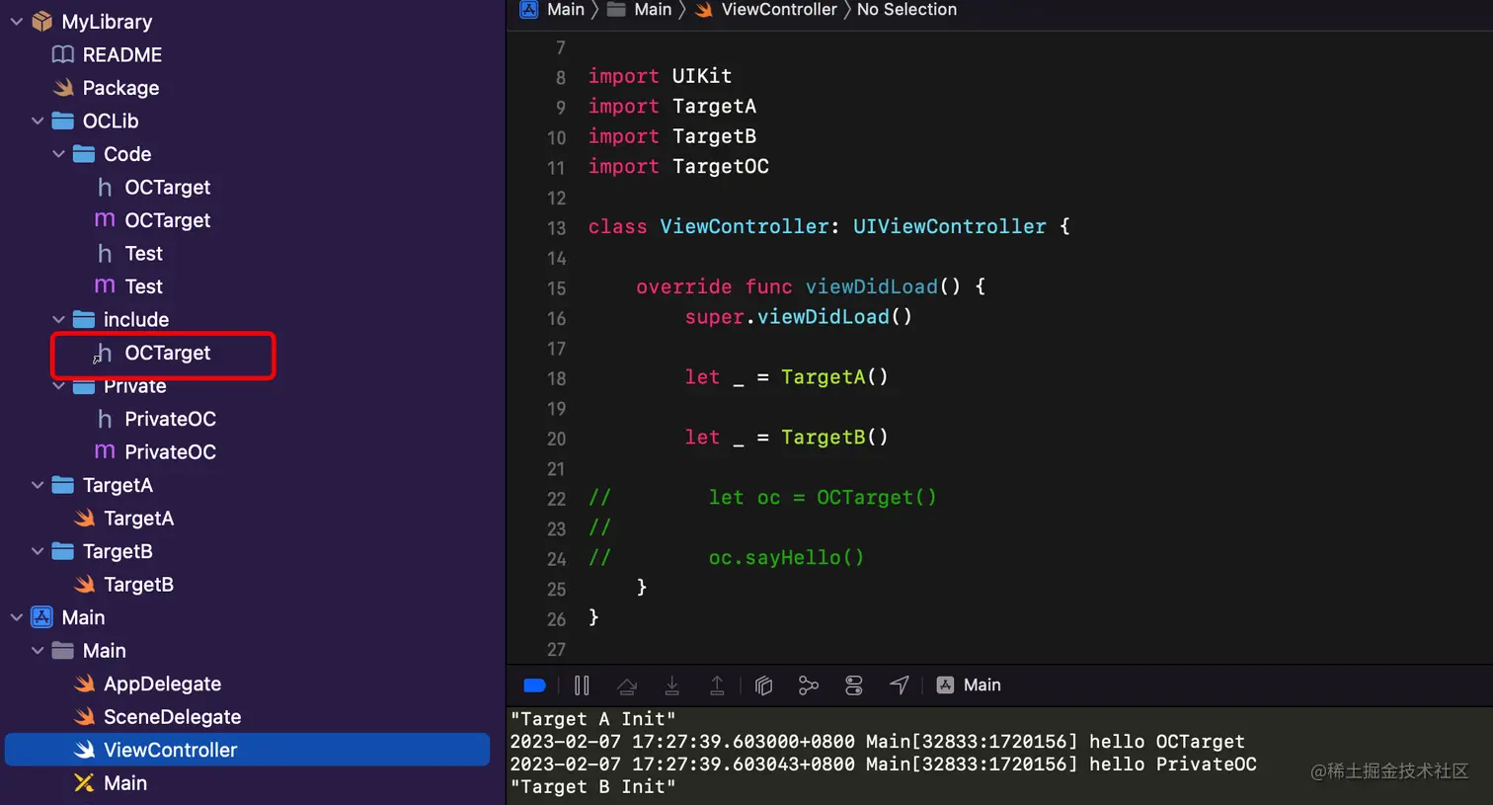Open the No Selection jump bar menu
The width and height of the screenshot is (1493, 805).
point(906,10)
